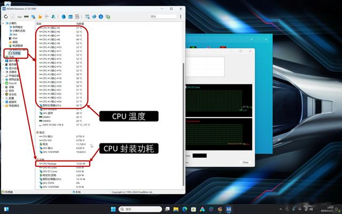Click the stacked database icon in toolbar
This screenshot has height=214, width=342.
(71, 17)
